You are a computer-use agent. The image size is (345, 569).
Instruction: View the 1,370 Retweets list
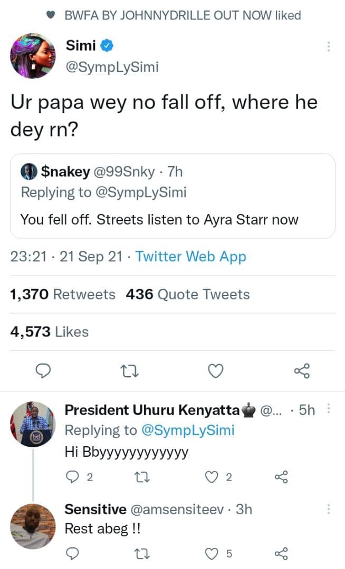pos(62,294)
